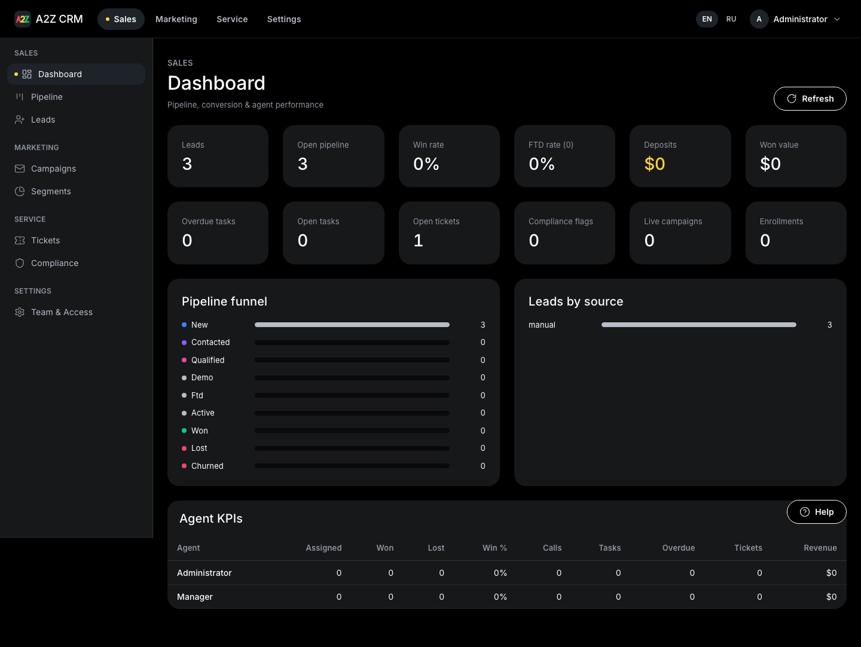This screenshot has width=861, height=647.
Task: Open Campaigns via envelope icon
Action: [20, 169]
